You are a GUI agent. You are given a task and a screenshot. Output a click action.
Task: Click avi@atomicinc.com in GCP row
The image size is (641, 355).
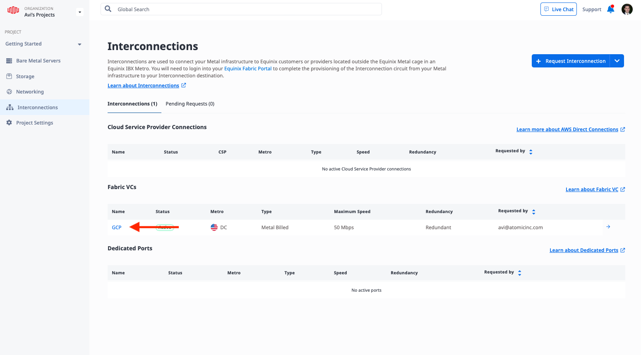521,228
